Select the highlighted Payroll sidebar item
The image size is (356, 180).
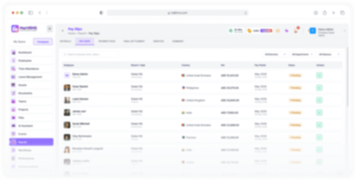click(31, 142)
